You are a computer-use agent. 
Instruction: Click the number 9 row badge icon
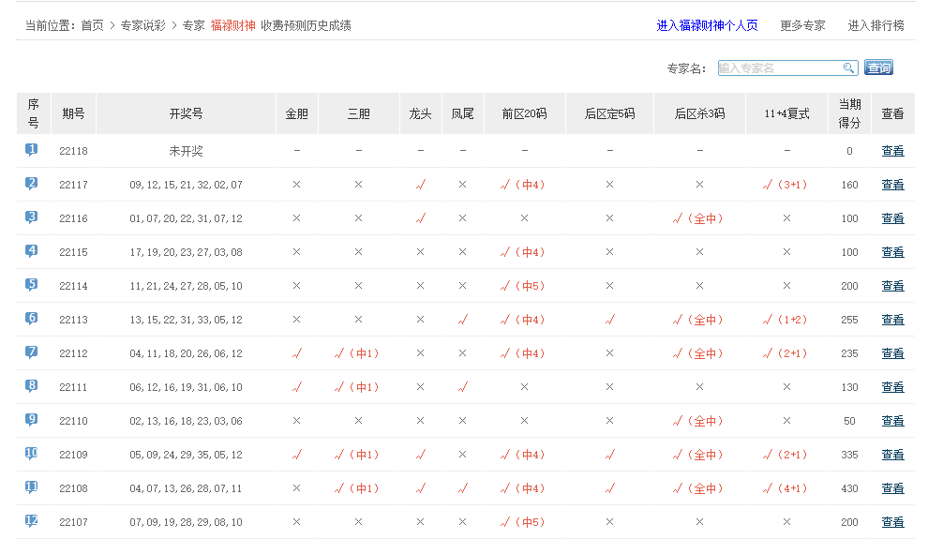coord(32,420)
